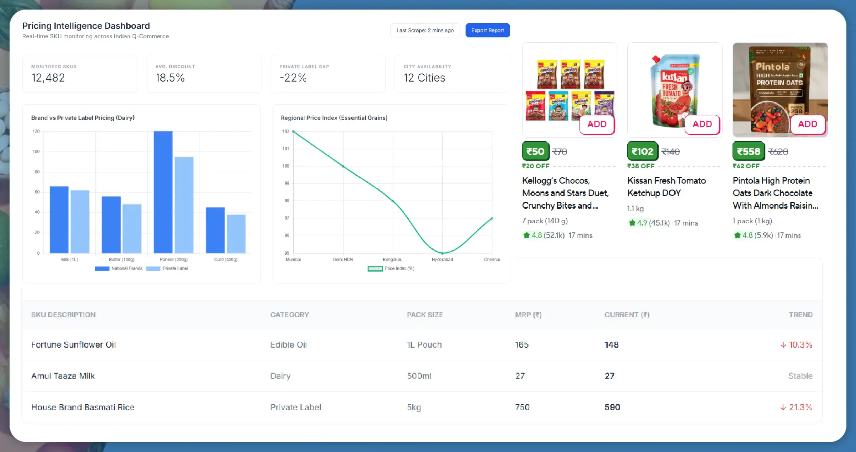Click the Paneer National Brands bar
Image resolution: width=856 pixels, height=452 pixels.
(163, 192)
